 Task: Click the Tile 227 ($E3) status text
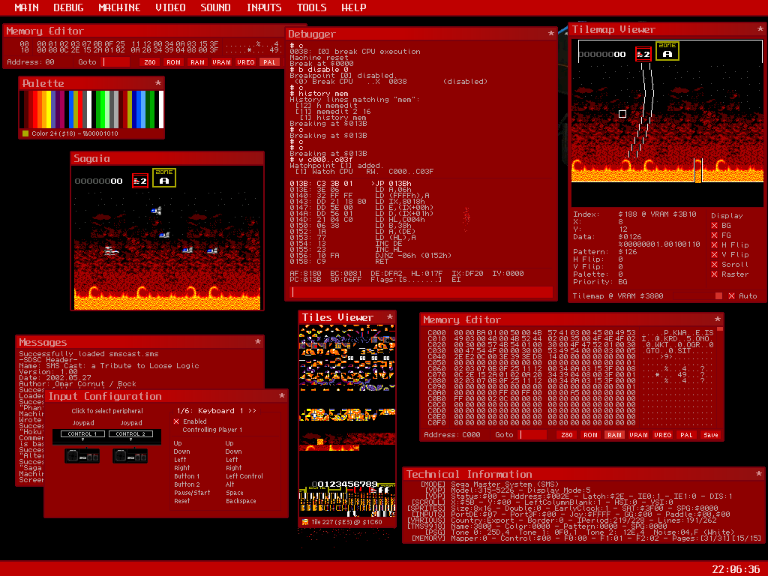coord(346,522)
